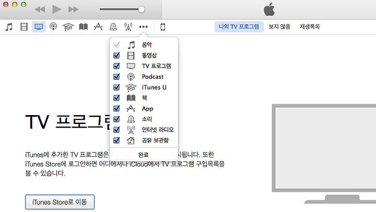
Task: Click the bell icon beside 소리
Action: pos(131,119)
